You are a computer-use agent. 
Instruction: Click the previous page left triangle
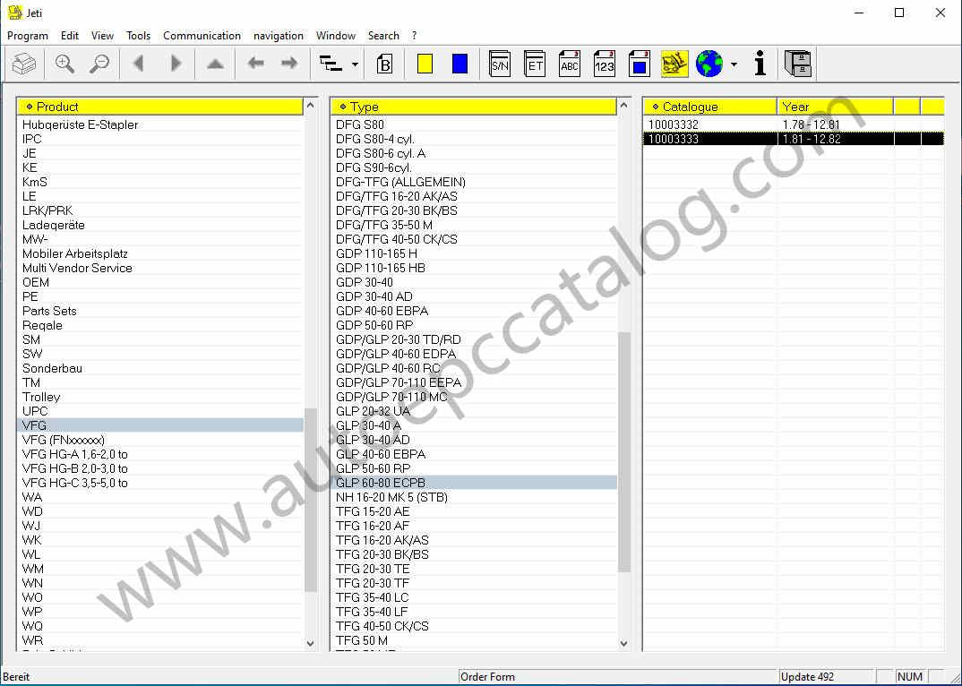point(139,64)
